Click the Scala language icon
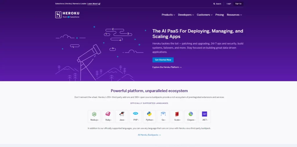Image resolution: width=297 pixels, height=147 pixels. pyautogui.click(x=177, y=114)
